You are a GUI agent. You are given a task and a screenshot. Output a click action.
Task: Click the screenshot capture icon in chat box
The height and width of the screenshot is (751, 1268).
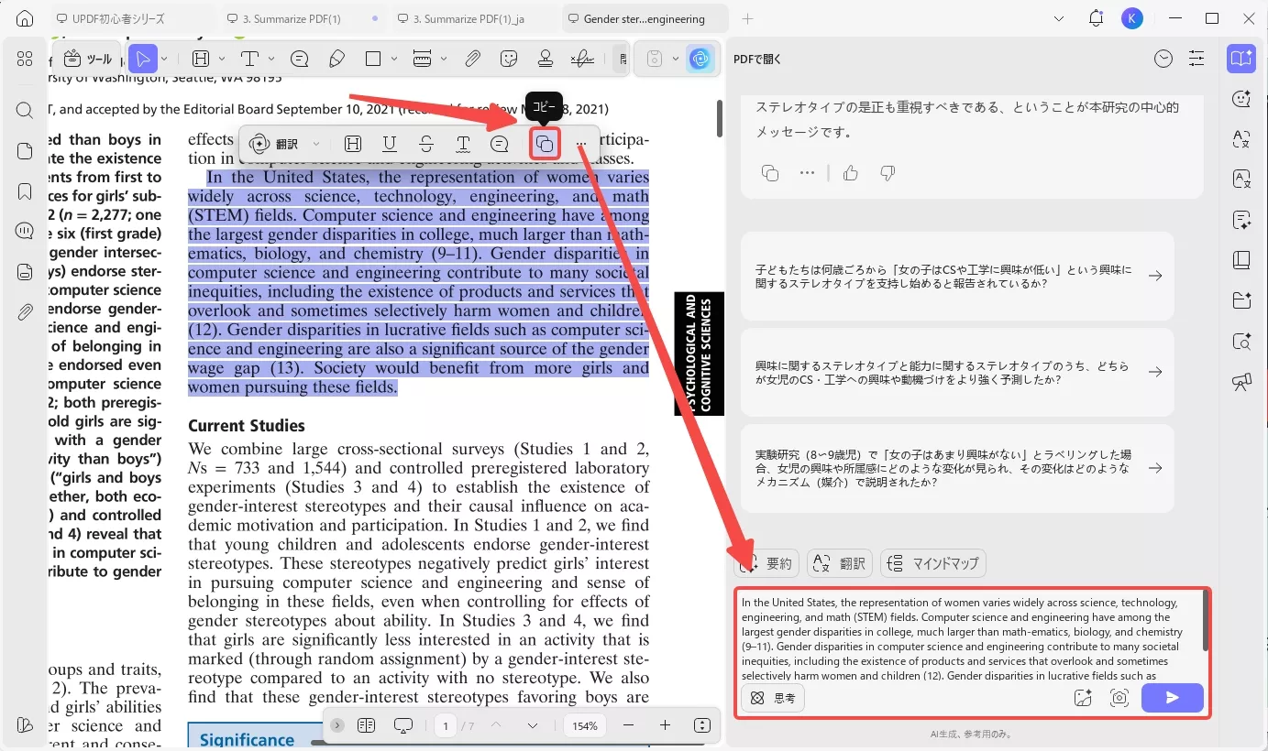(1119, 698)
